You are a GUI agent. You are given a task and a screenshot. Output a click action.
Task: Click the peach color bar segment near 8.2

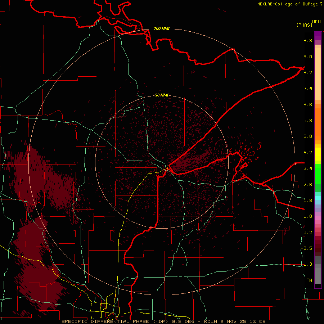tap(318, 74)
